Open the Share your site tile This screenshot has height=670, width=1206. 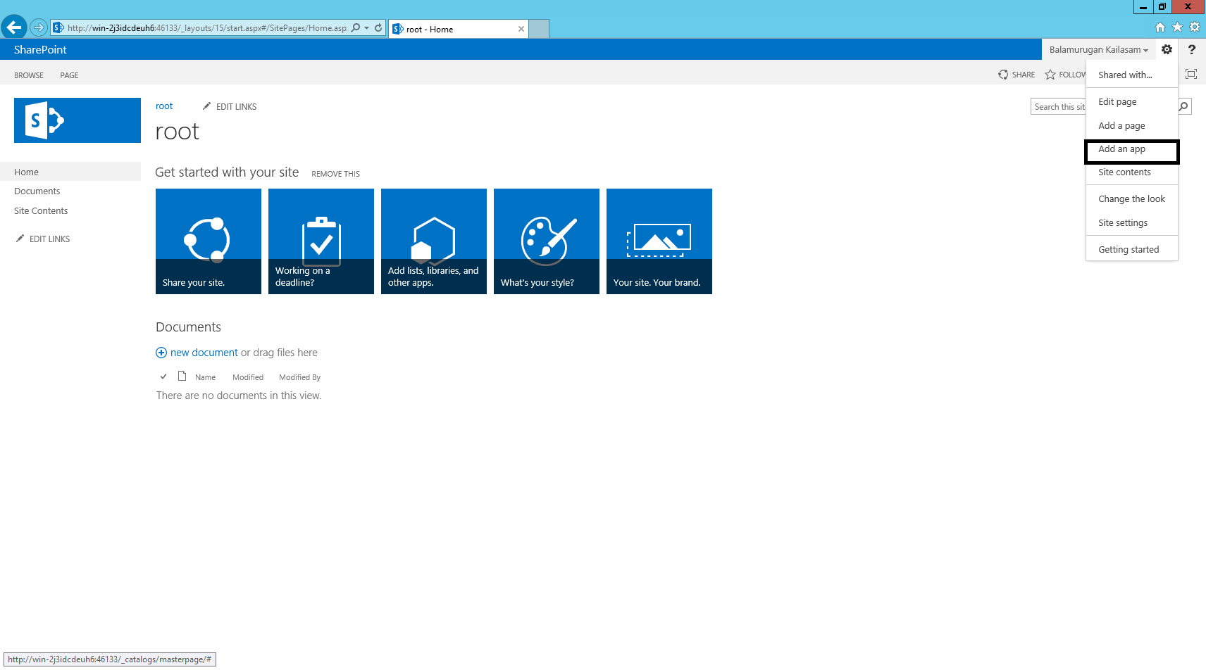coord(209,241)
